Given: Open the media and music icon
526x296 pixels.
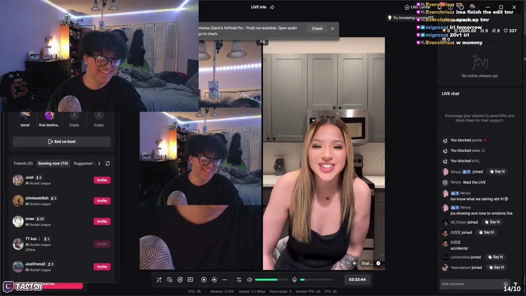Looking at the screenshot, I should tap(170, 280).
